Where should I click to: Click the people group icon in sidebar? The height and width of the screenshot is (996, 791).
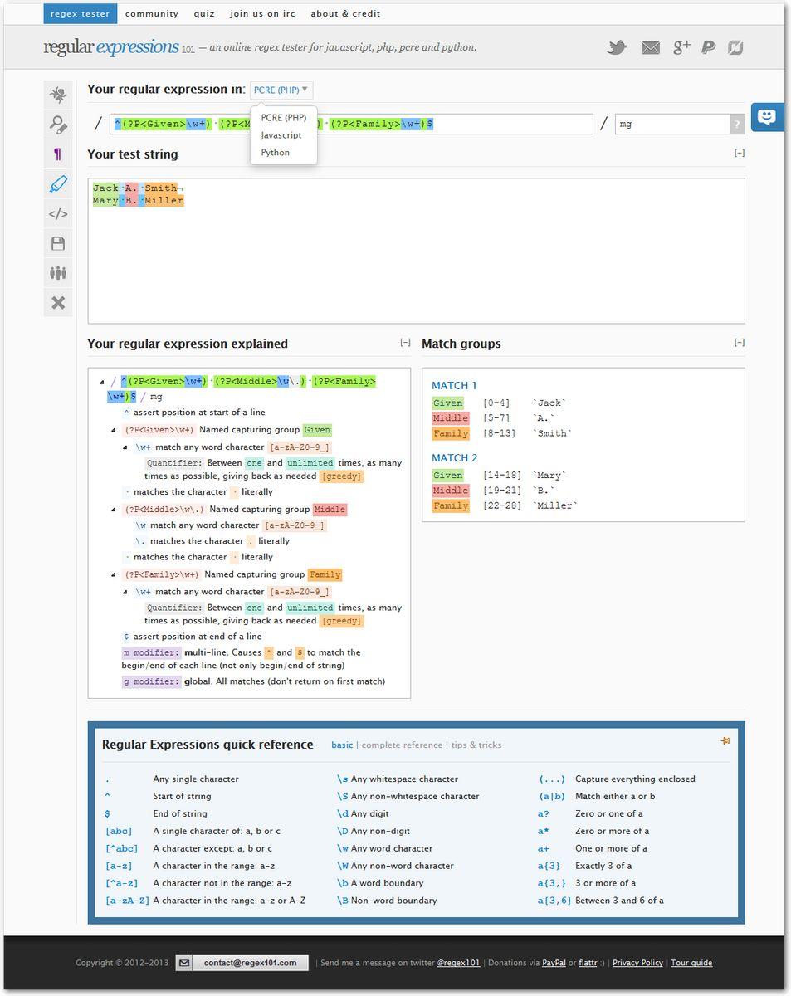(57, 273)
